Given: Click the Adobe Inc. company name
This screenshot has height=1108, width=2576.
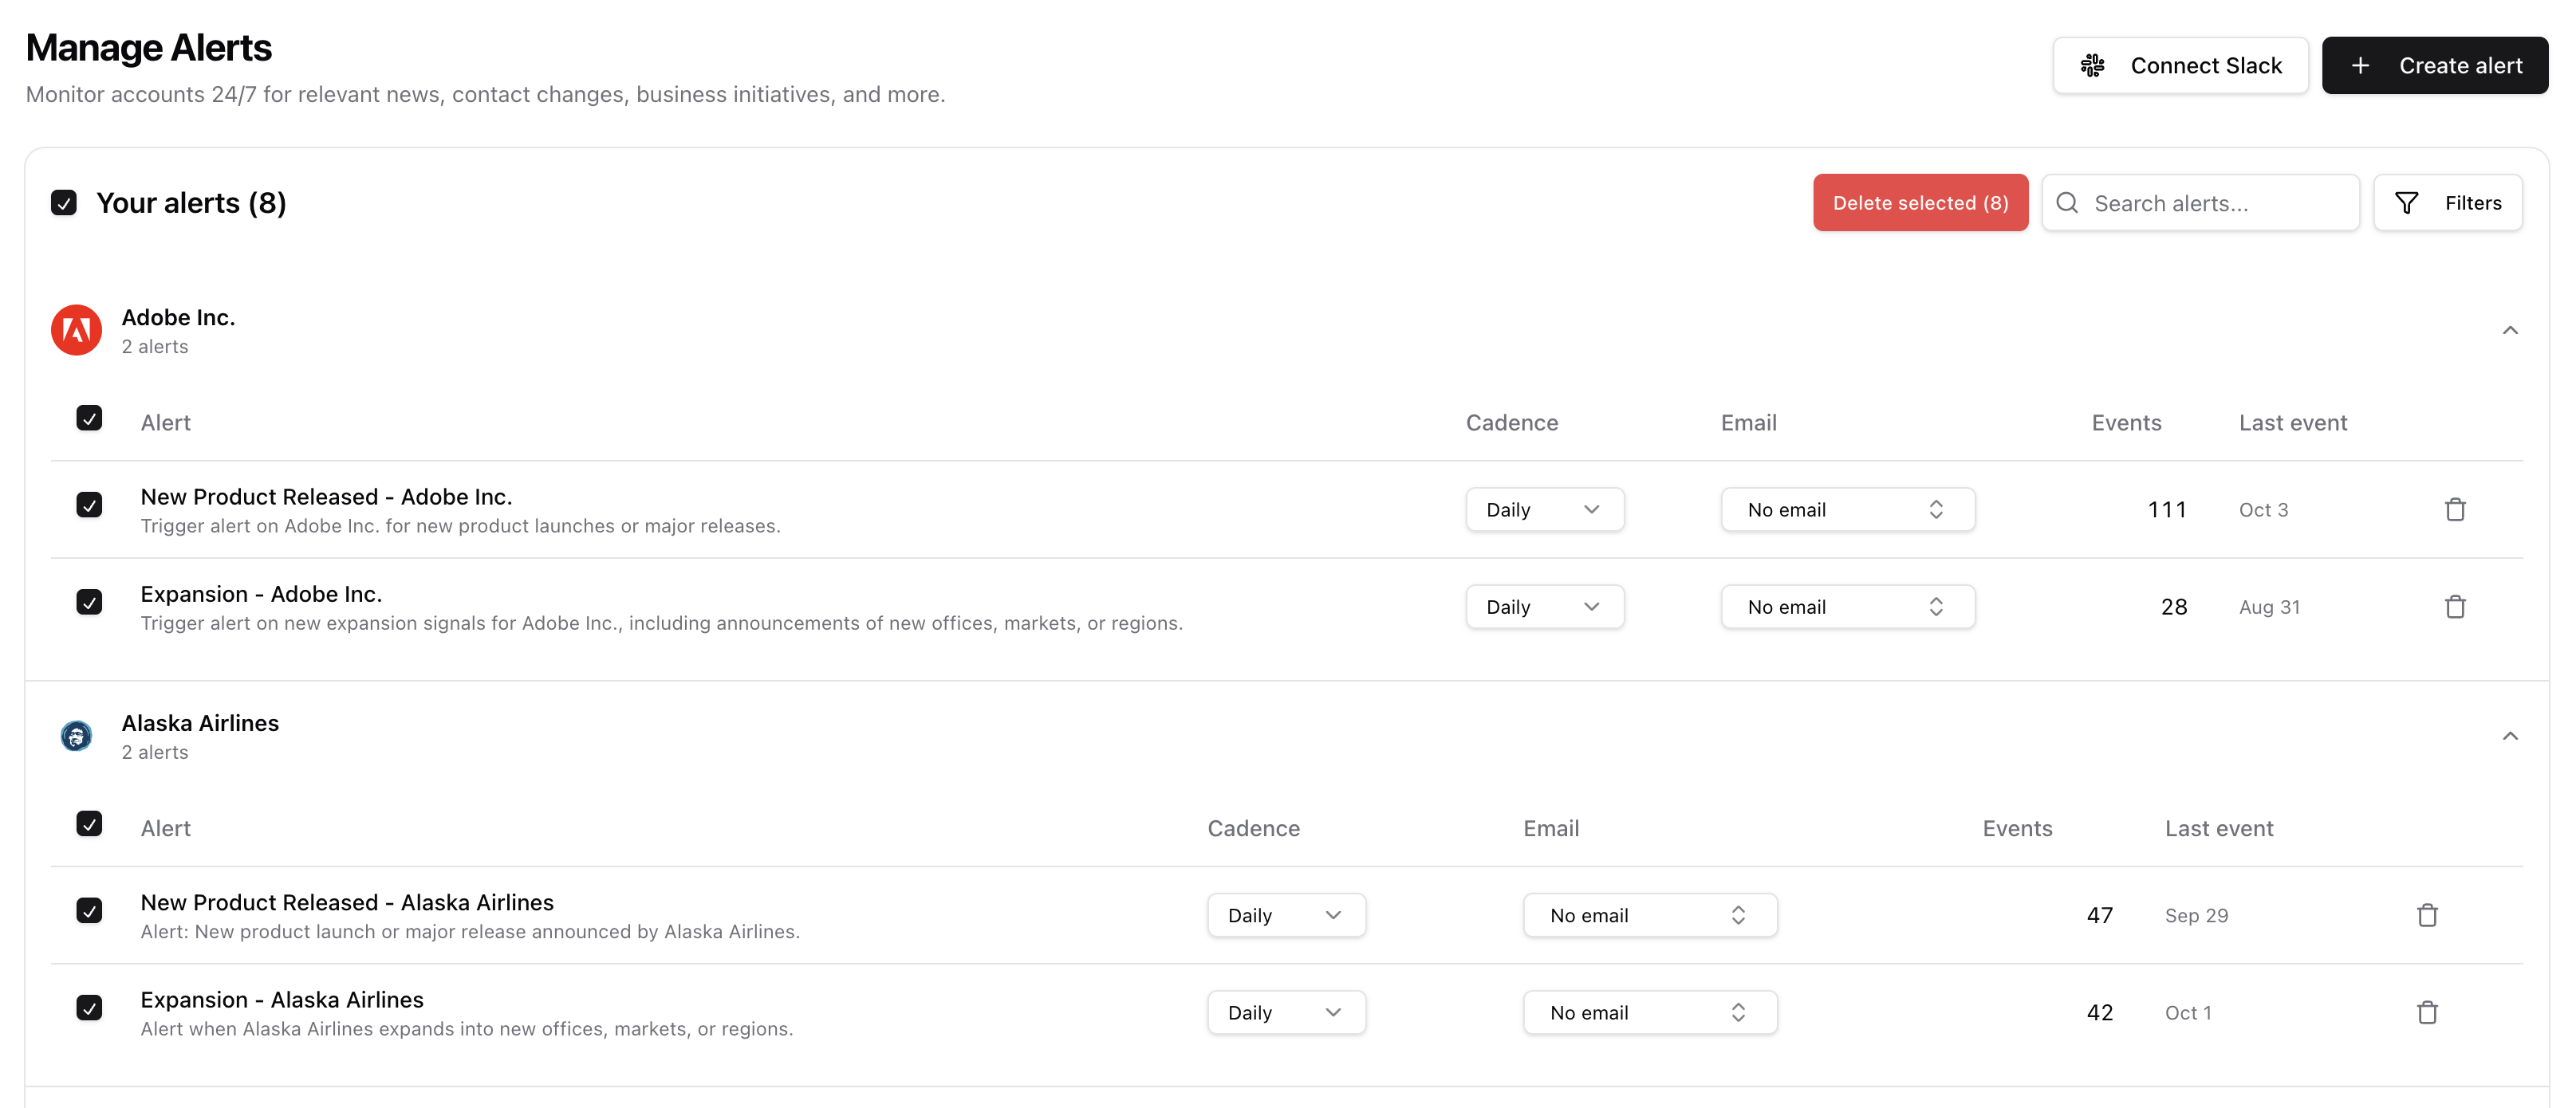Looking at the screenshot, I should (x=178, y=318).
